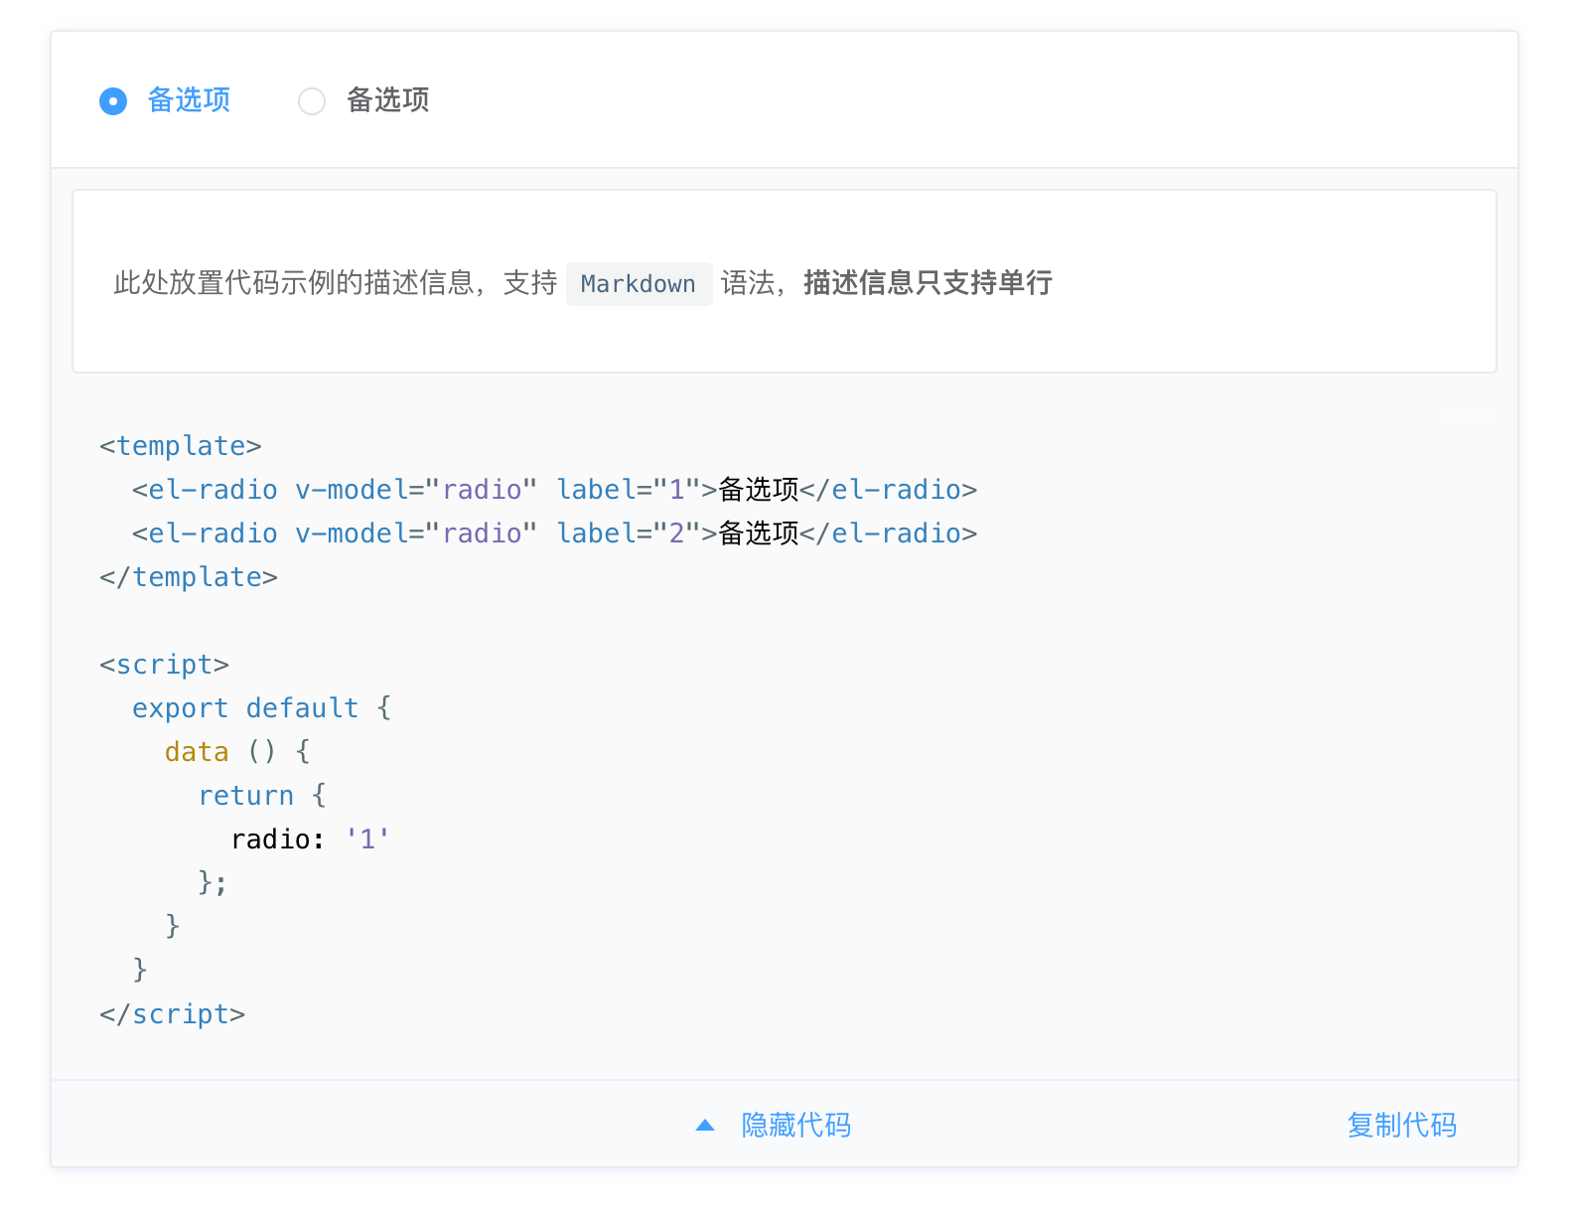Click the closing </script> tag line

pyautogui.click(x=173, y=1014)
